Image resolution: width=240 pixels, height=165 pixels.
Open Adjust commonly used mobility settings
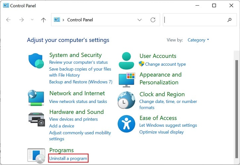pos(80,136)
